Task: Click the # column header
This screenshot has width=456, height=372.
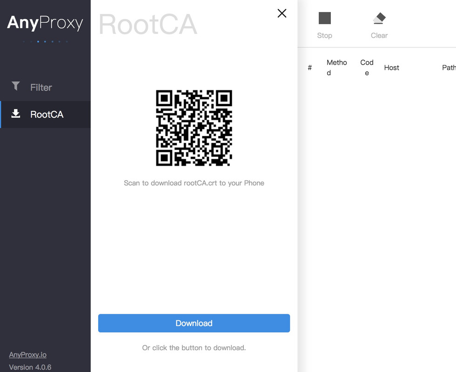Action: [310, 68]
